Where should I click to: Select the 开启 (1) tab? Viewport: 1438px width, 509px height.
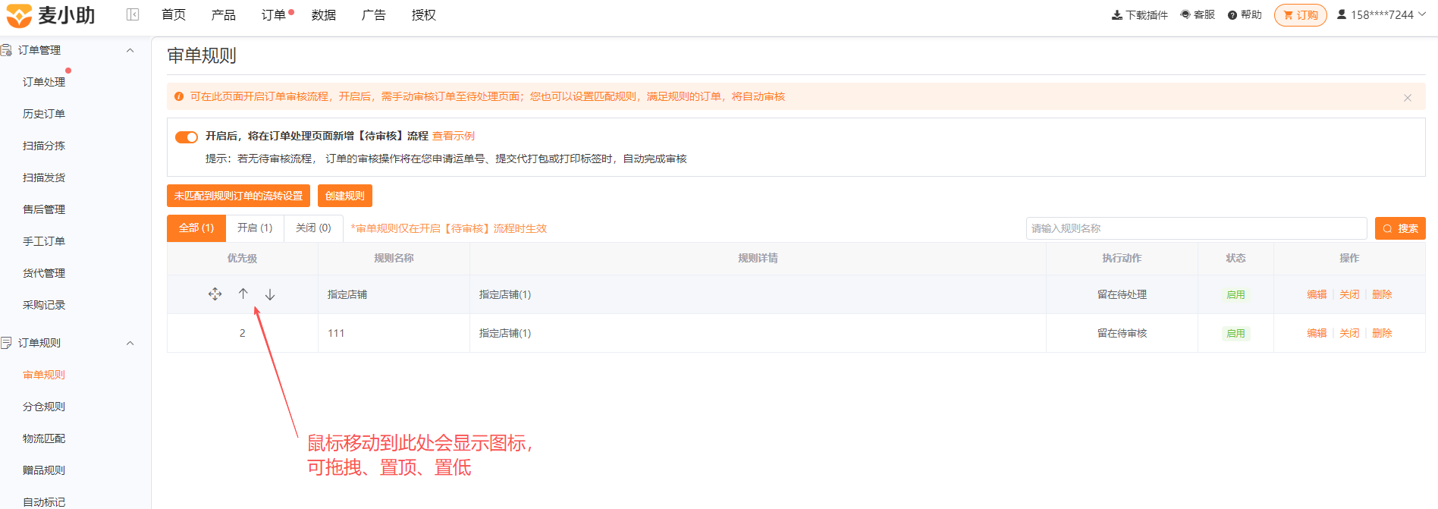(255, 228)
